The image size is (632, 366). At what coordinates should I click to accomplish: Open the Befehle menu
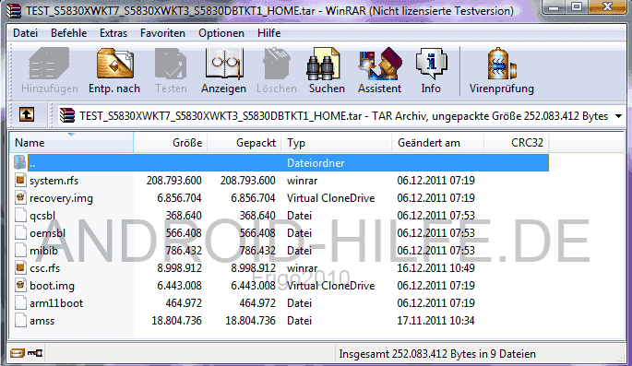(68, 33)
